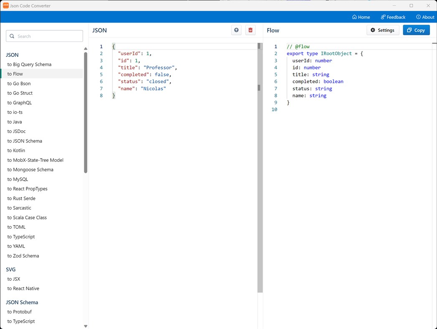Open the Settings gear for Flow output
The image size is (437, 329).
pos(383,30)
